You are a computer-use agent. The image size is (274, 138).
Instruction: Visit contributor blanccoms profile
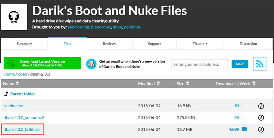click(101, 27)
